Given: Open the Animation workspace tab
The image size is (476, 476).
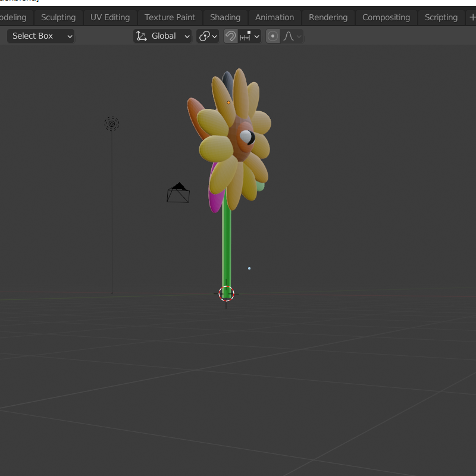Looking at the screenshot, I should point(274,17).
